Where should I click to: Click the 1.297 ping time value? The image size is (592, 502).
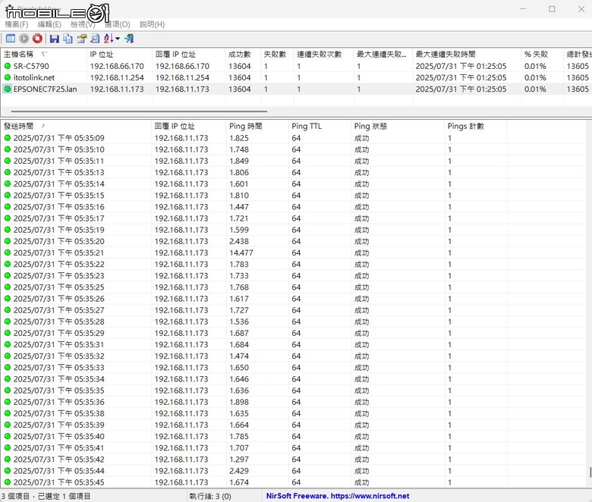pos(239,460)
